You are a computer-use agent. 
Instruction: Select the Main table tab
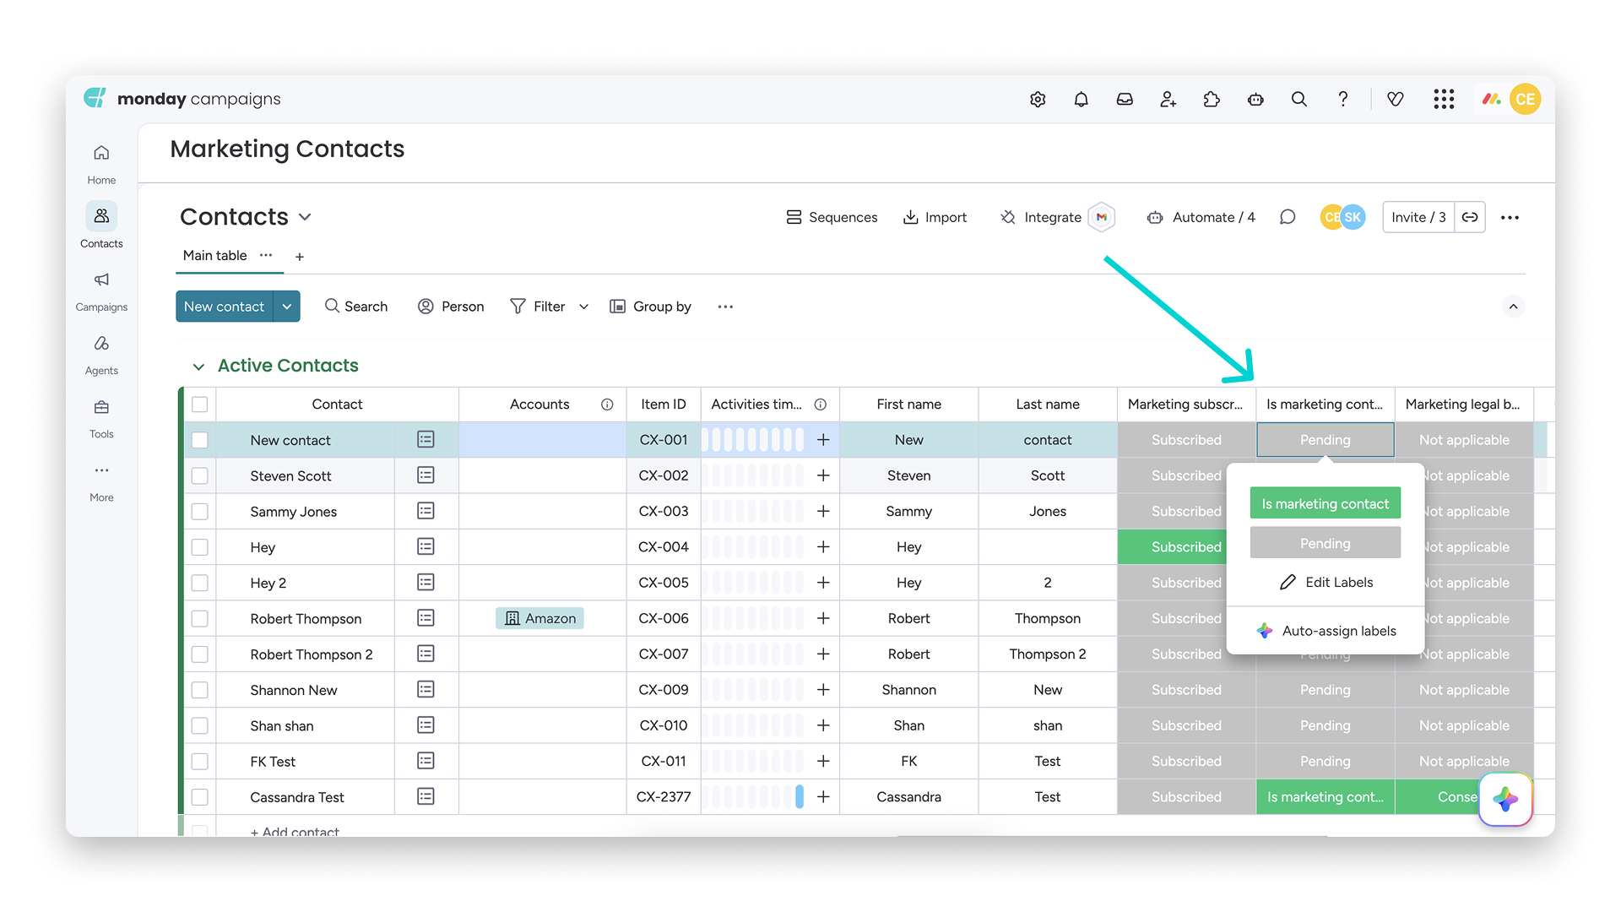(214, 255)
